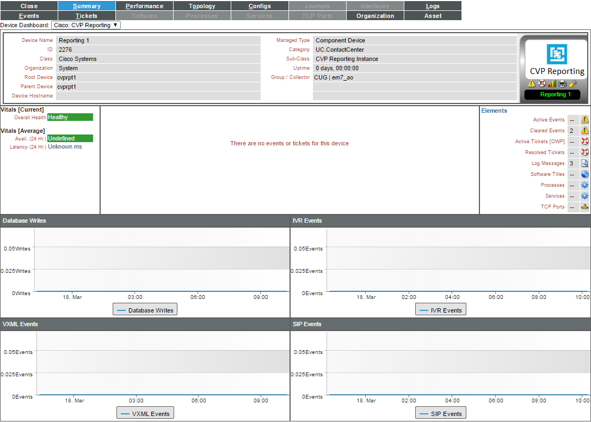This screenshot has width=591, height=422.
Task: Click the Database Writes widget header
Action: coord(145,221)
